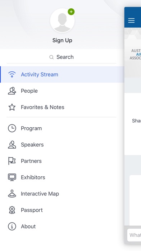Click the Search field

click(62, 57)
